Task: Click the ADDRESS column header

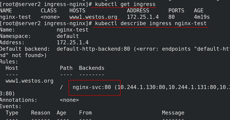Action: [x=138, y=11]
